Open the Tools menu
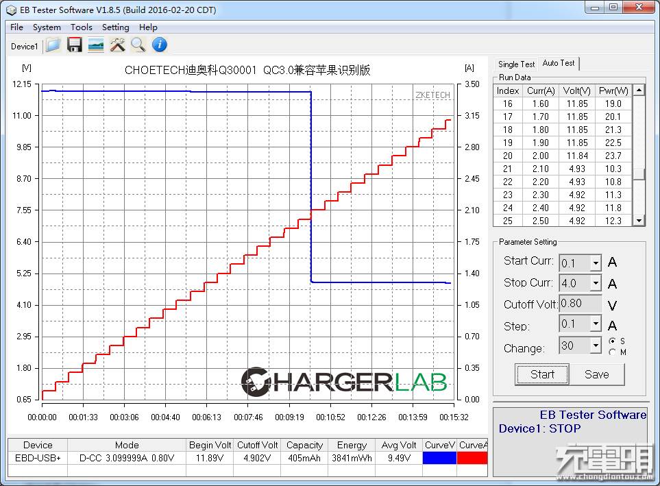The width and height of the screenshot is (660, 486). click(82, 27)
